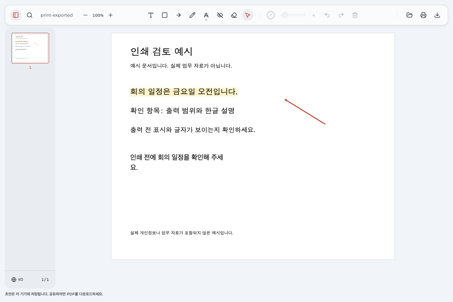453x302 pixels.
Task: Zoom in with the plus button
Action: [x=110, y=15]
